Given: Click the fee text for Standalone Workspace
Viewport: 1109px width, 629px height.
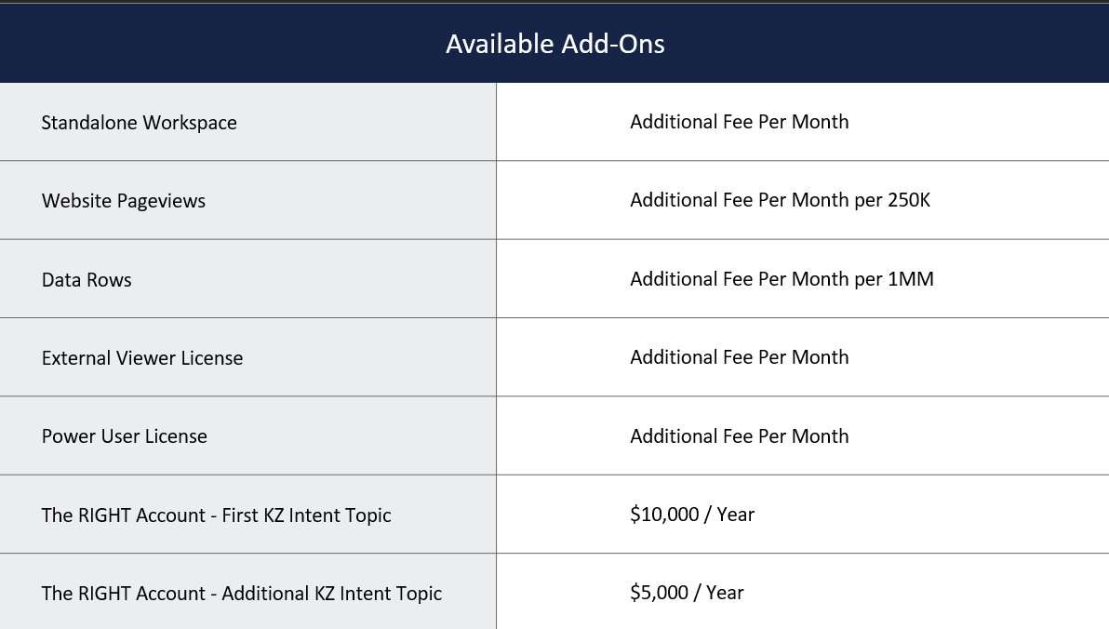Looking at the screenshot, I should pos(739,122).
